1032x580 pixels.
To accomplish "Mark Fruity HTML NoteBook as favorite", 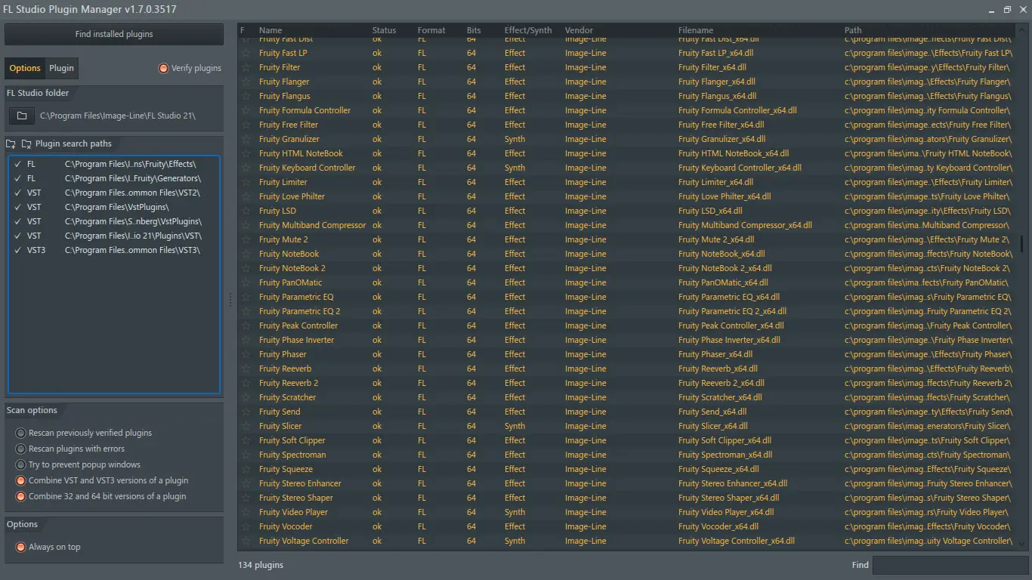I will 246,153.
